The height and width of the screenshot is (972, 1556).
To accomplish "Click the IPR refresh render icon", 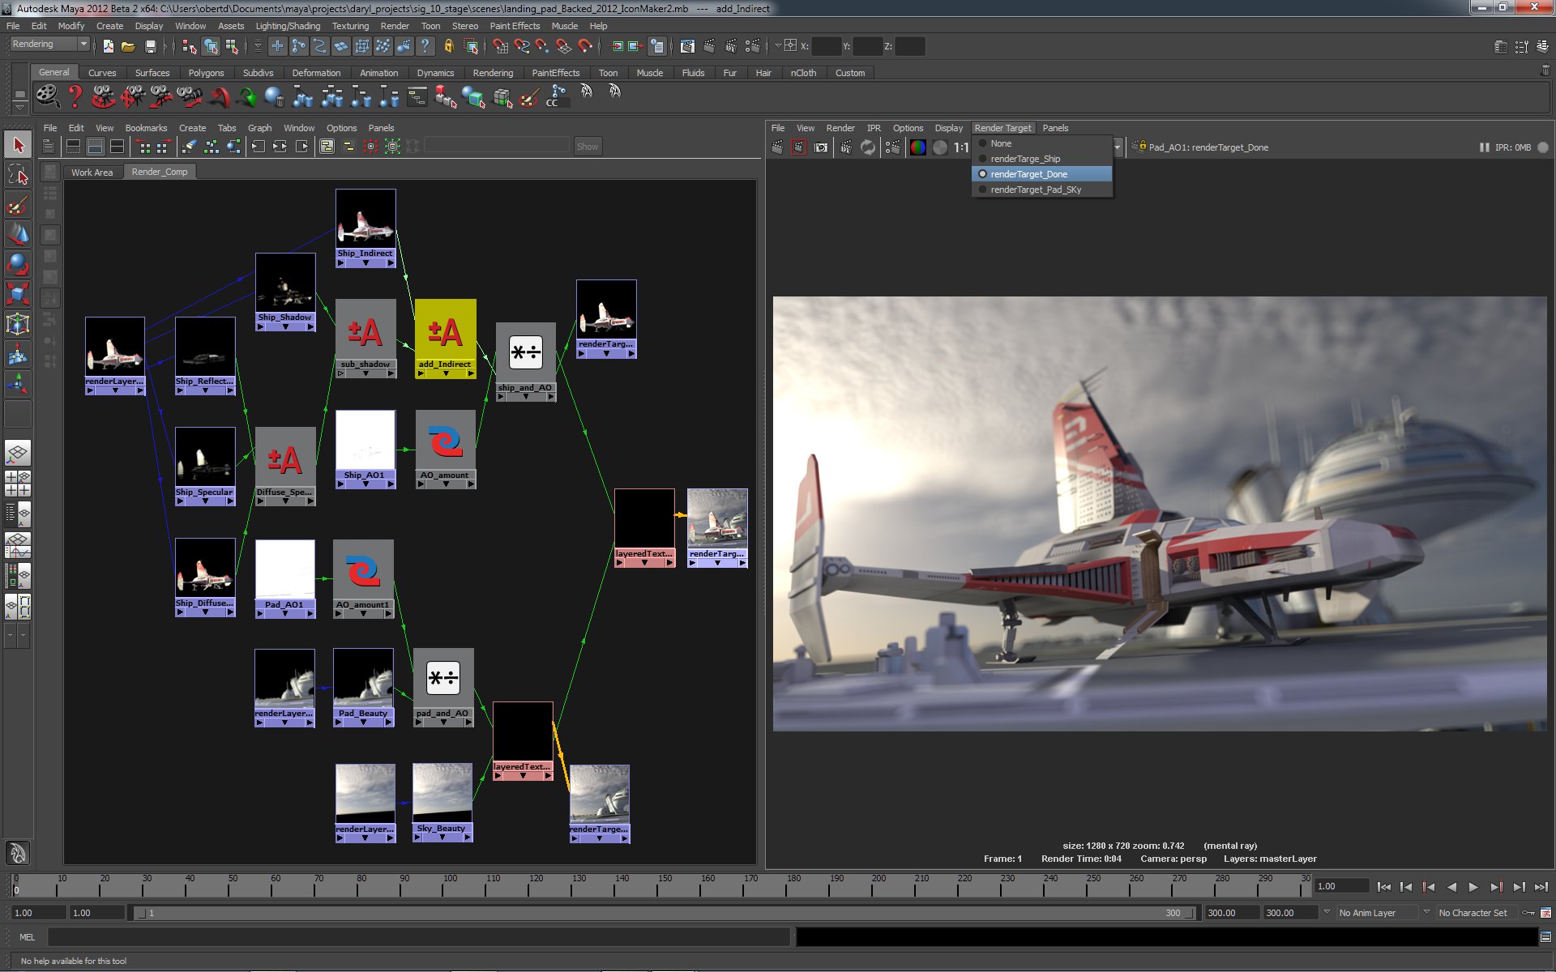I will click(x=868, y=147).
